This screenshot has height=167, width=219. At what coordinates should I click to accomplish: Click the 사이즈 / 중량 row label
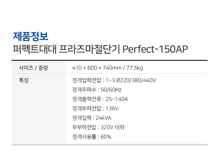click(33, 68)
